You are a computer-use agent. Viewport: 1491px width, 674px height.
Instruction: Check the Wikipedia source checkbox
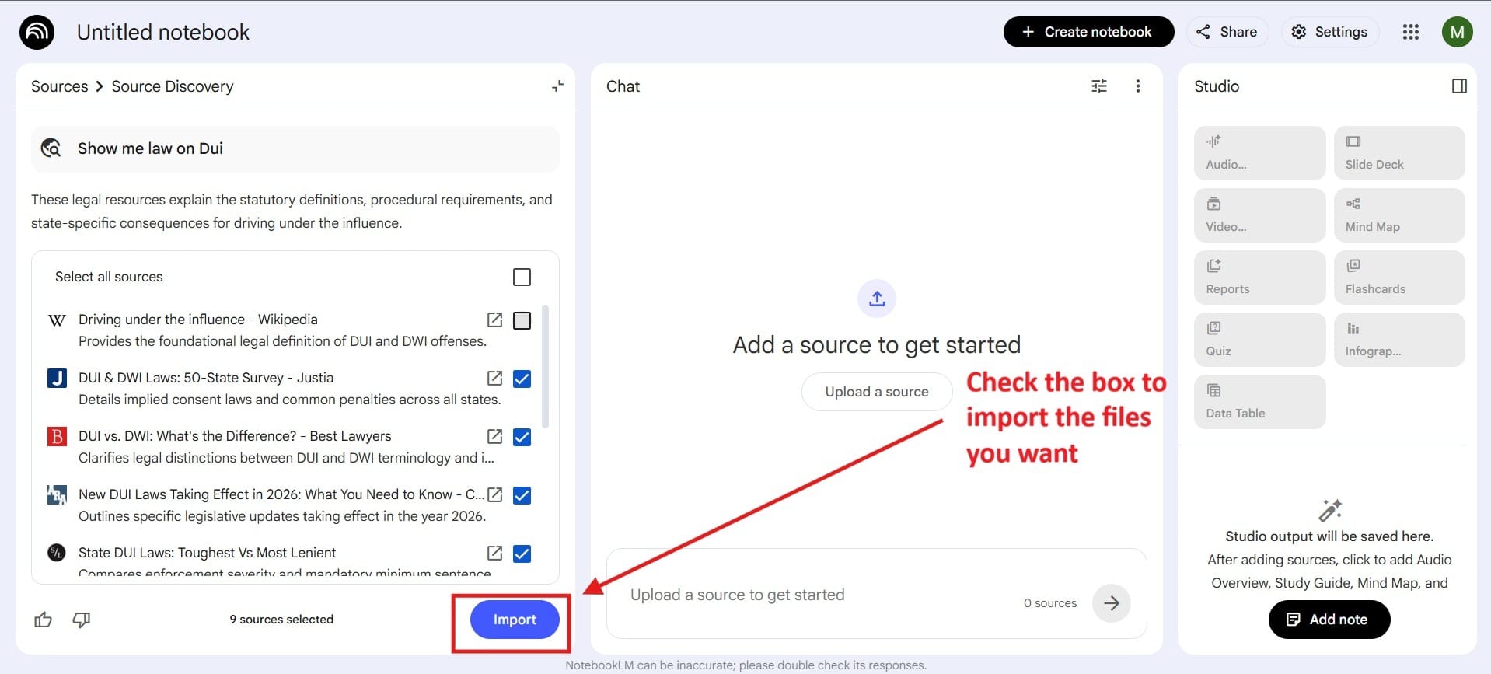pyautogui.click(x=522, y=320)
